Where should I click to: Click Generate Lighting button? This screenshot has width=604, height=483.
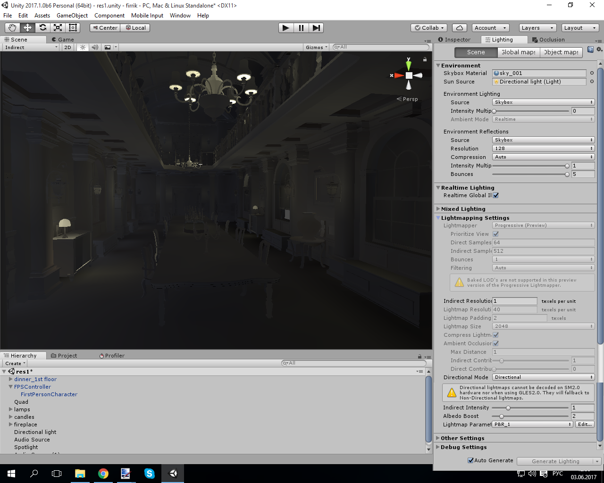pos(555,461)
